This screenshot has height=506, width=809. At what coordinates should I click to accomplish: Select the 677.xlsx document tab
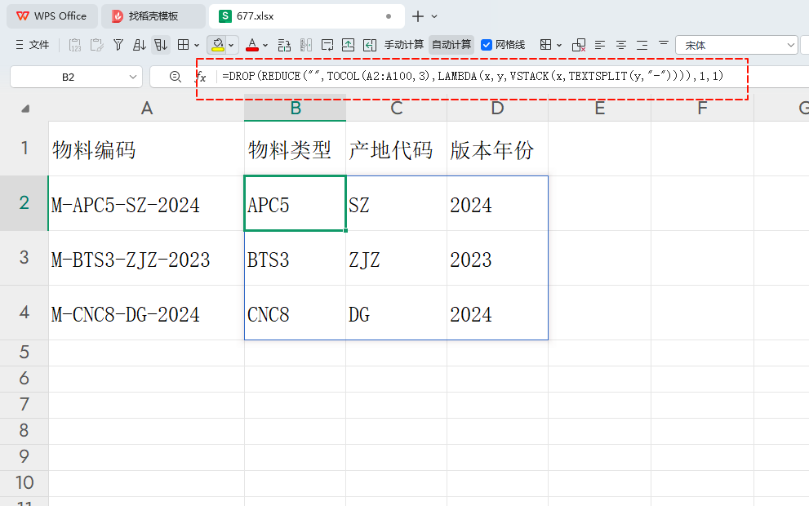(x=306, y=16)
